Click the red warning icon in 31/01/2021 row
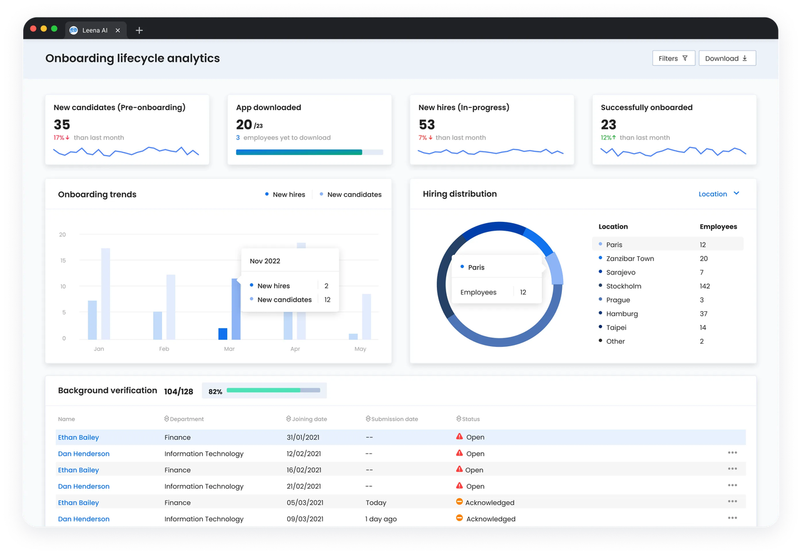The image size is (801, 555). (459, 436)
